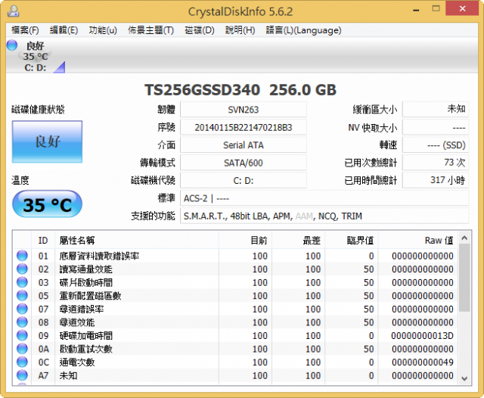Click status orb for attribute 02
Image resolution: width=484 pixels, height=398 pixels.
[22, 269]
